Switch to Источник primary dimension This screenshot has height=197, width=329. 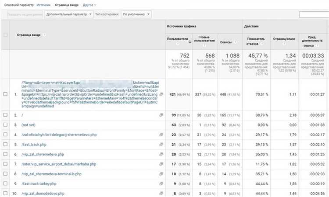[x=43, y=4]
